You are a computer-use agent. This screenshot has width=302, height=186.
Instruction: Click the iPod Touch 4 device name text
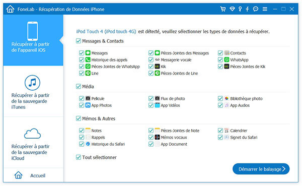pos(106,31)
